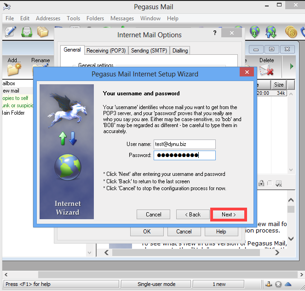The height and width of the screenshot is (291, 305).
Task: Open the mail folders icon in the toolbar
Action: click(43, 32)
